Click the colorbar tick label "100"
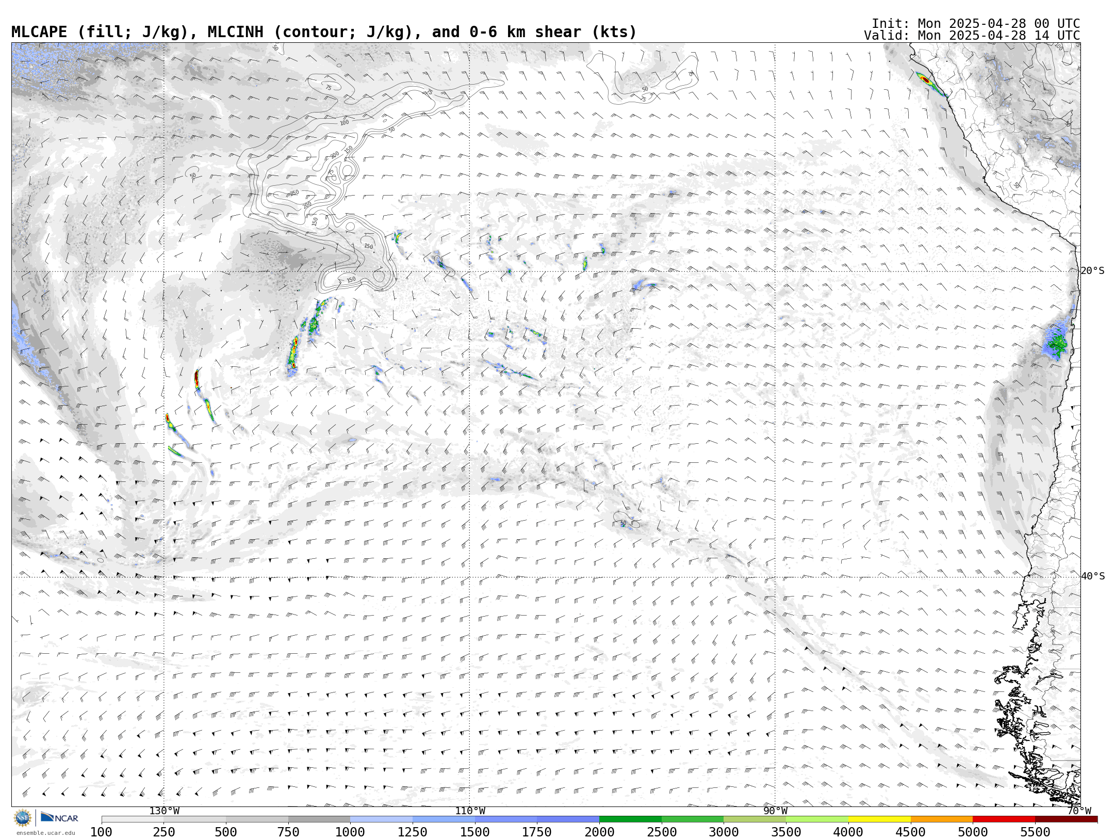The width and height of the screenshot is (1114, 839). click(101, 832)
